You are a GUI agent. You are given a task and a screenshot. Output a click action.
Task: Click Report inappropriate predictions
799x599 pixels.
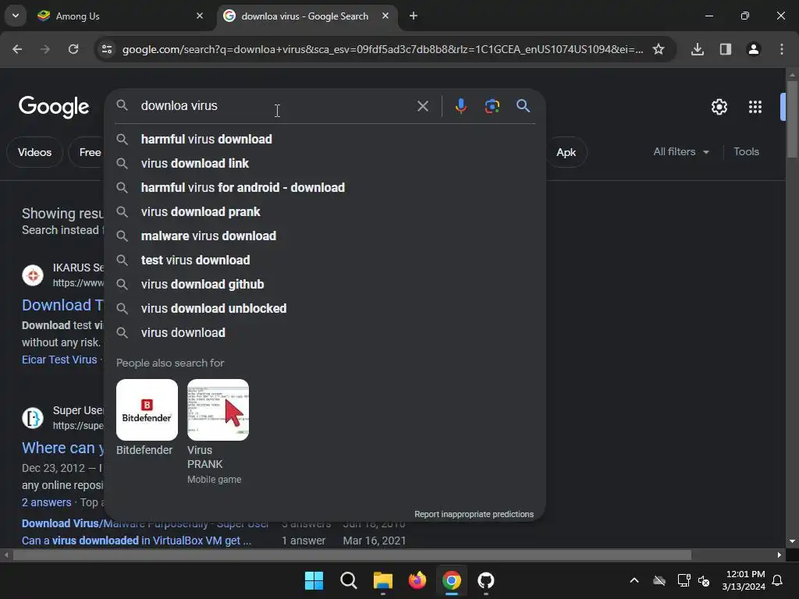point(474,515)
